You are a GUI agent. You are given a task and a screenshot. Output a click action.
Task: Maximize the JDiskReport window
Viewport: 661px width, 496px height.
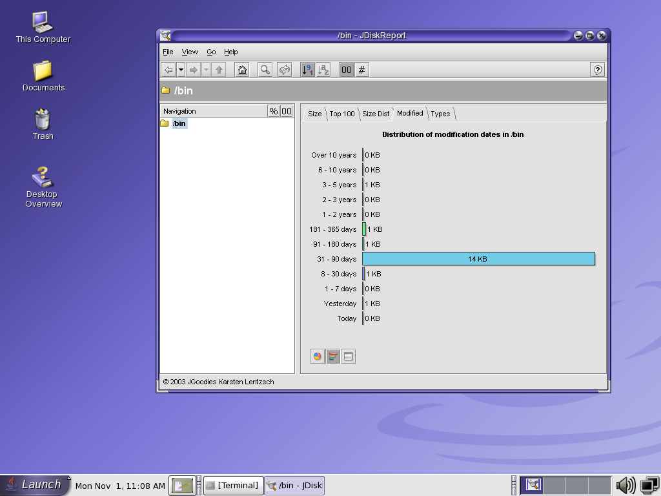tap(590, 36)
